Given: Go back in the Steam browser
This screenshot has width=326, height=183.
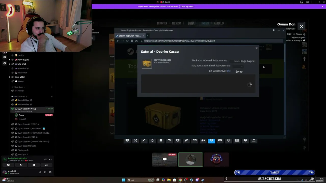Looking at the screenshot, I should pos(118,41).
